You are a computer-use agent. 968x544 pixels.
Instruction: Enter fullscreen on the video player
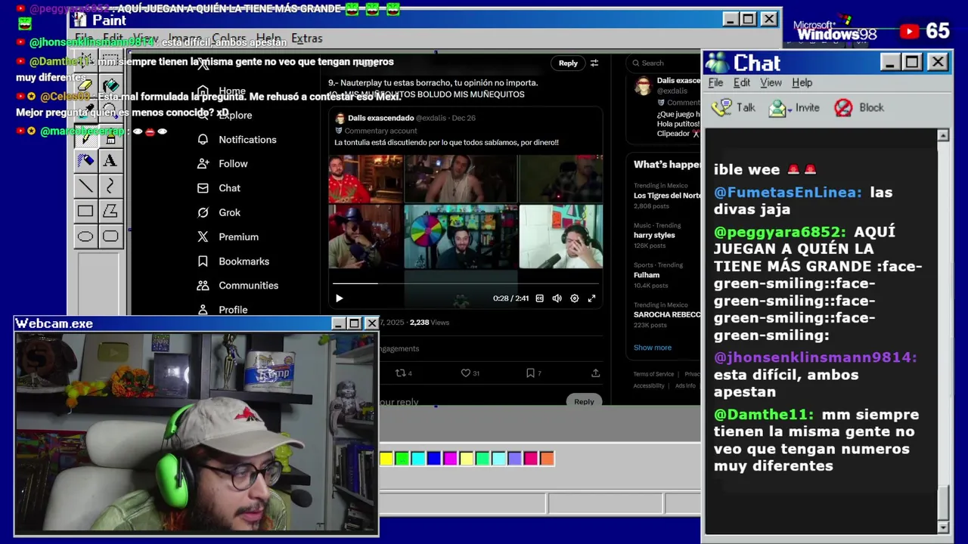pyautogui.click(x=591, y=298)
